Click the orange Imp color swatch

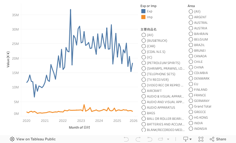click(x=143, y=17)
